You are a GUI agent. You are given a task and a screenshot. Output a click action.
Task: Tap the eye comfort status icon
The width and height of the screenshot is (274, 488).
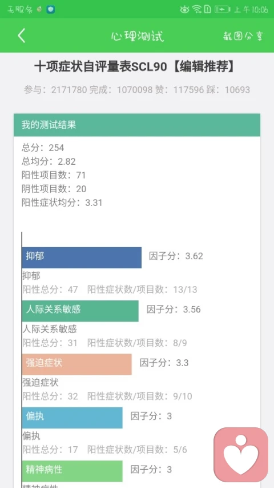(184, 10)
